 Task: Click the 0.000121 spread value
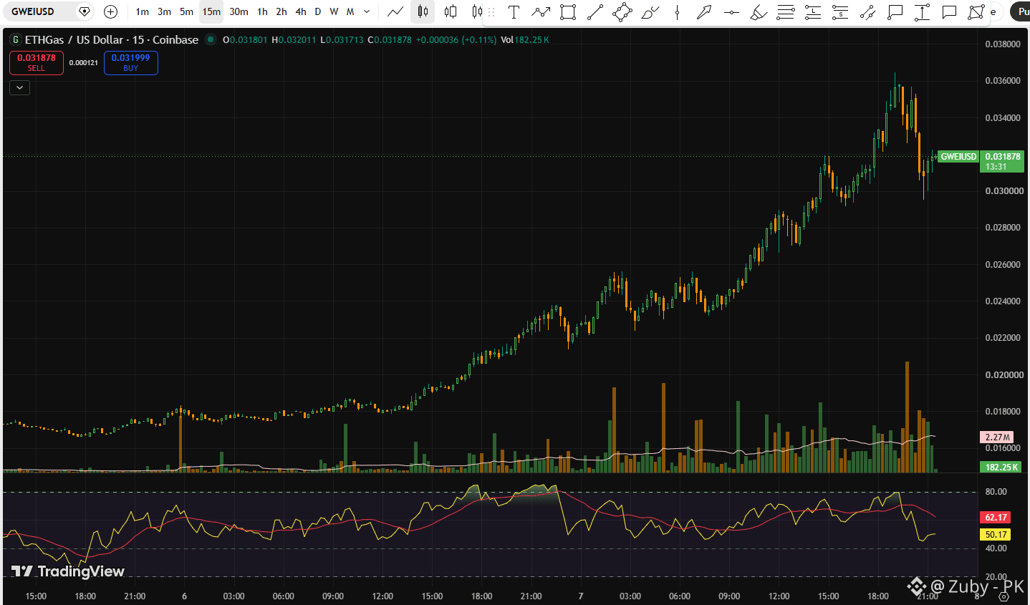pos(84,63)
